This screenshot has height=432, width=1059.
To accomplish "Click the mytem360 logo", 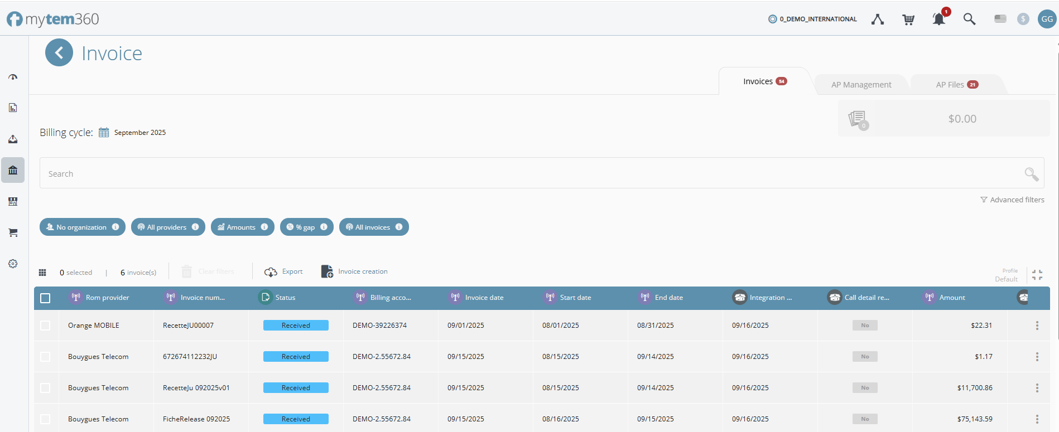I will click(53, 19).
